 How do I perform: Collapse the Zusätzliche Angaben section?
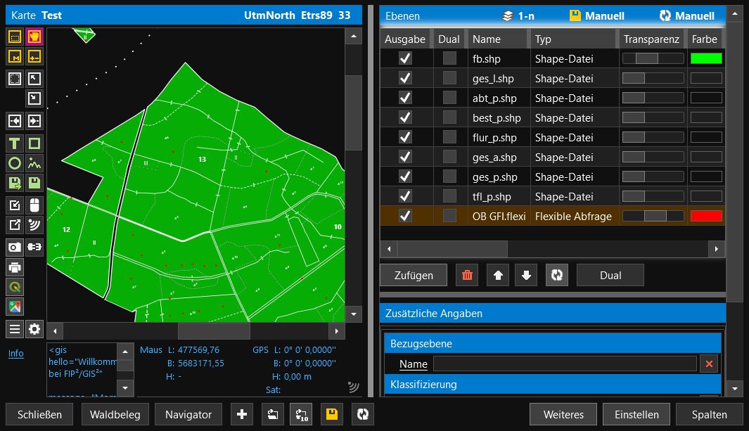click(x=552, y=314)
